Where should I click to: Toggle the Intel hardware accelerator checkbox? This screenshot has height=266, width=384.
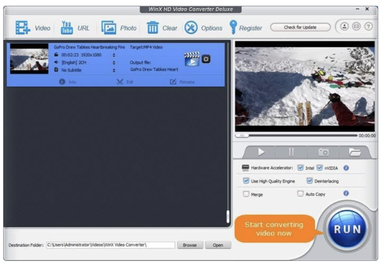[x=300, y=168]
